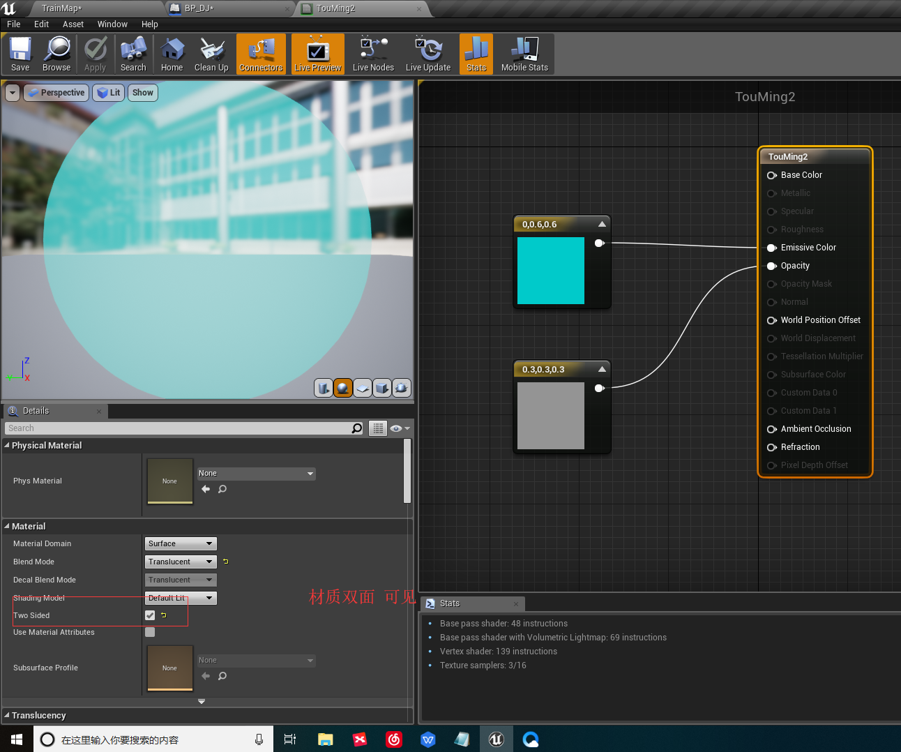Open the Blend Mode dropdown
The width and height of the screenshot is (901, 752).
(x=180, y=562)
